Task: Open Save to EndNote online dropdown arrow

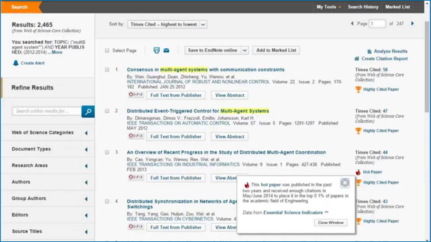Action: click(245, 50)
